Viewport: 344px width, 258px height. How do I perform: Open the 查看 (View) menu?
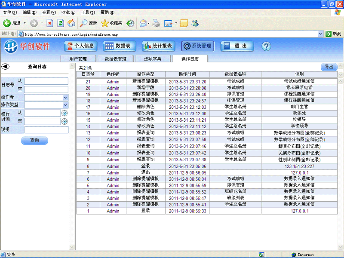pyautogui.click(x=49, y=12)
